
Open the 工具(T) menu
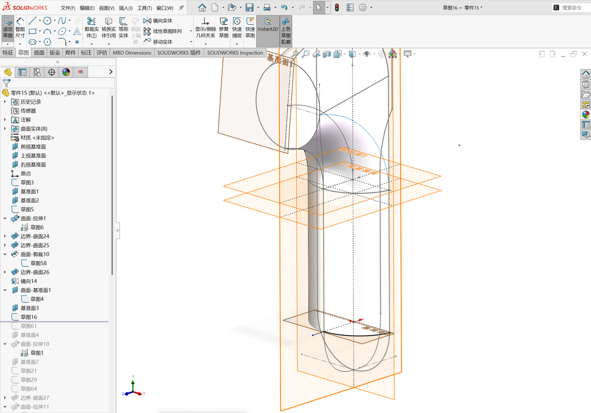[144, 8]
